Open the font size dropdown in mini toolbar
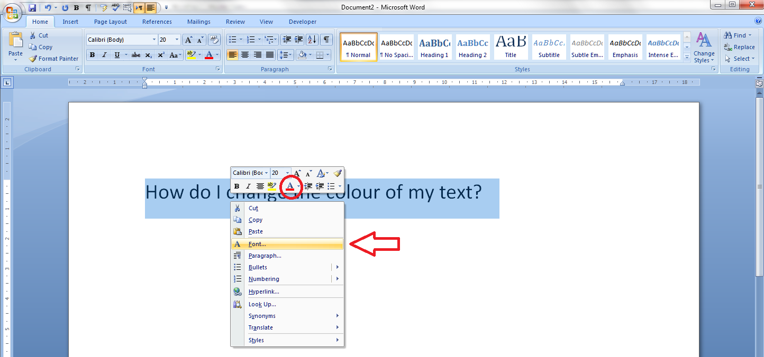Screen dimensions: 764x357 pos(287,173)
